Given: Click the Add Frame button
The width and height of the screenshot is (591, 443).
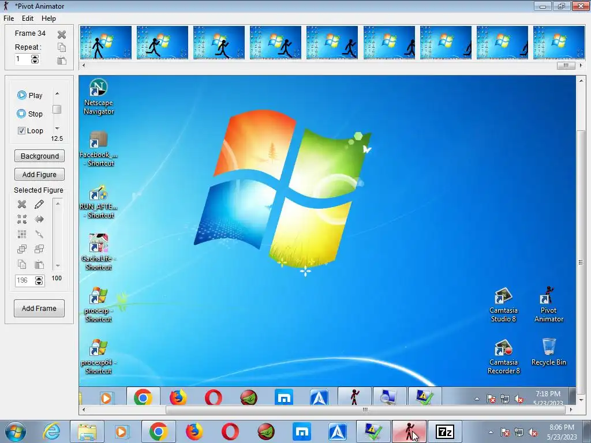Looking at the screenshot, I should [39, 308].
